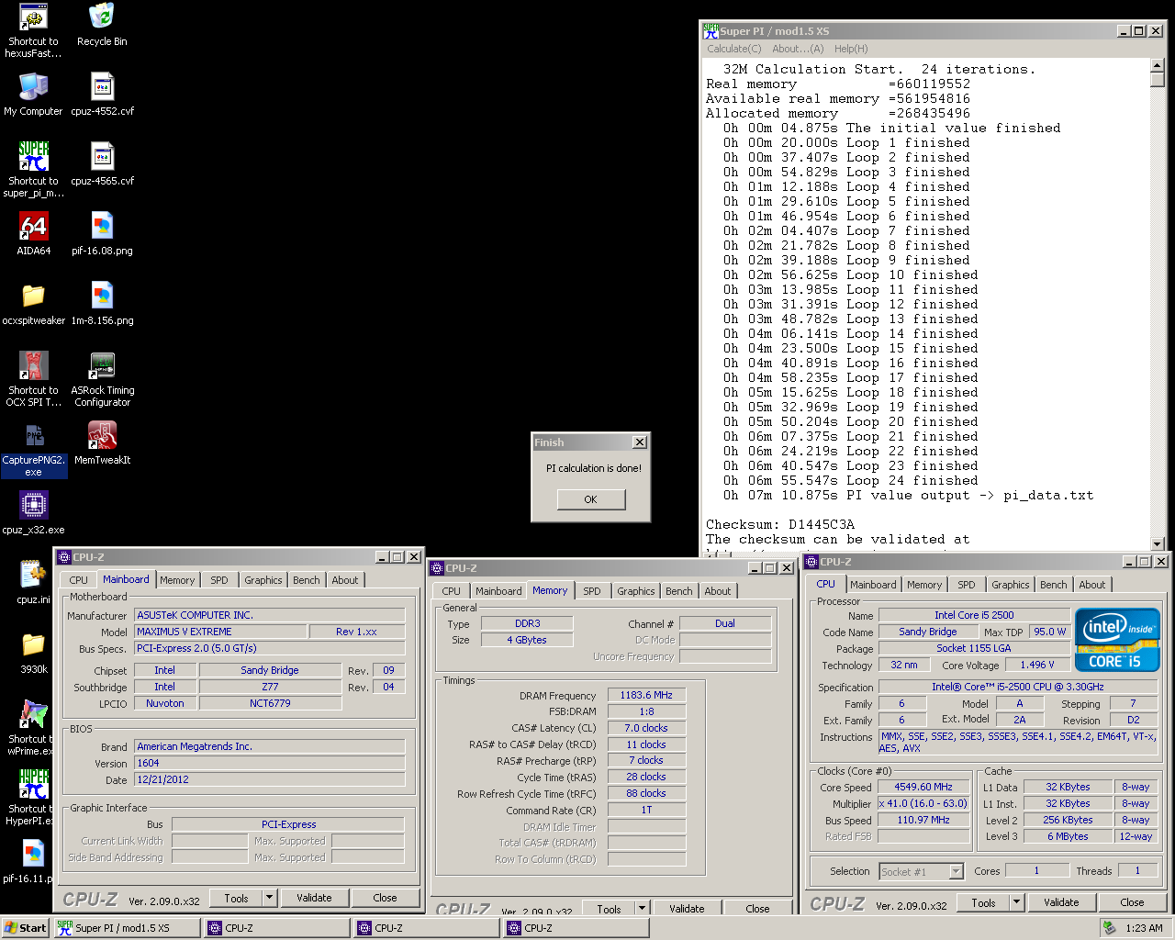The width and height of the screenshot is (1175, 940).
Task: Open Graphics tab in Mainboard CPU-Z window
Action: [x=263, y=580]
